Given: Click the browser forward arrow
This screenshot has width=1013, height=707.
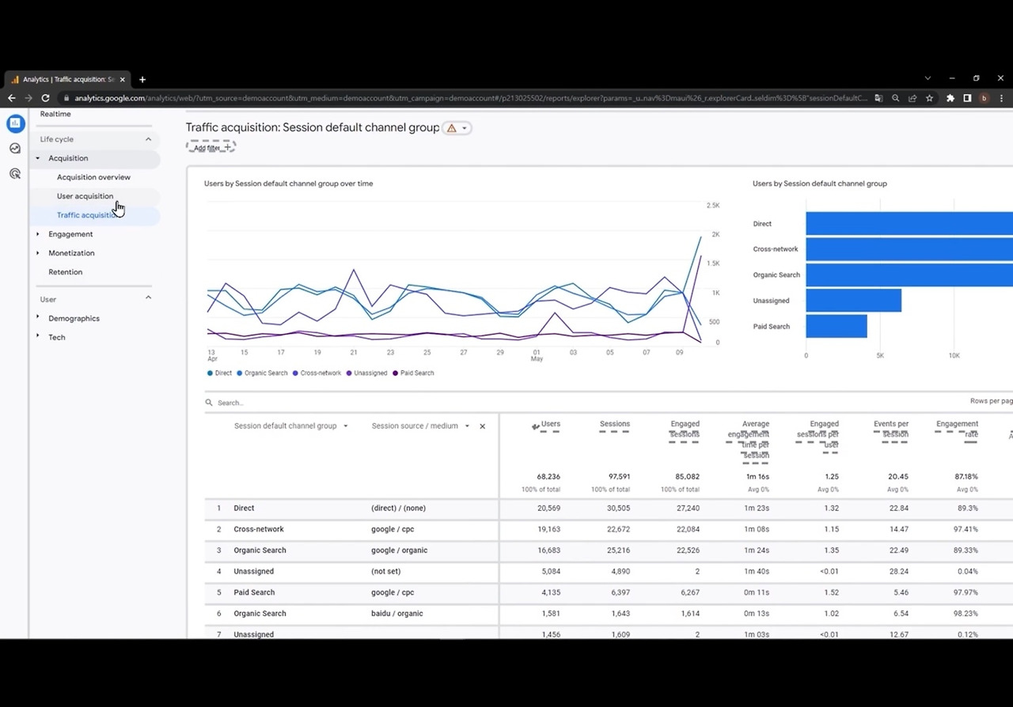Looking at the screenshot, I should [x=28, y=98].
